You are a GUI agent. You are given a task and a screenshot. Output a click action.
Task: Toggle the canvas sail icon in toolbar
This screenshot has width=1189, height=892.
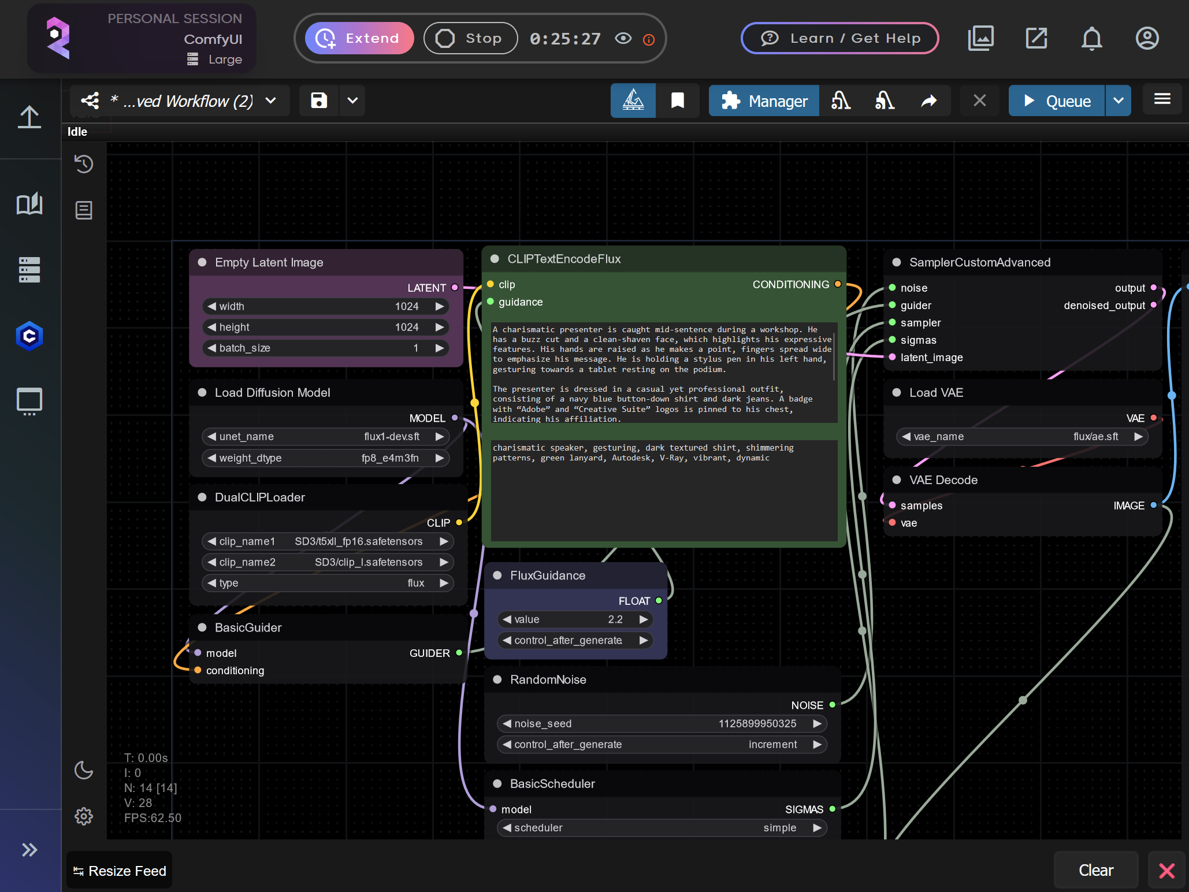point(633,101)
